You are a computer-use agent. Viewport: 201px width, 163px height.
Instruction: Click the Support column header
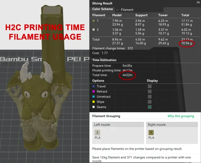pos(141,15)
